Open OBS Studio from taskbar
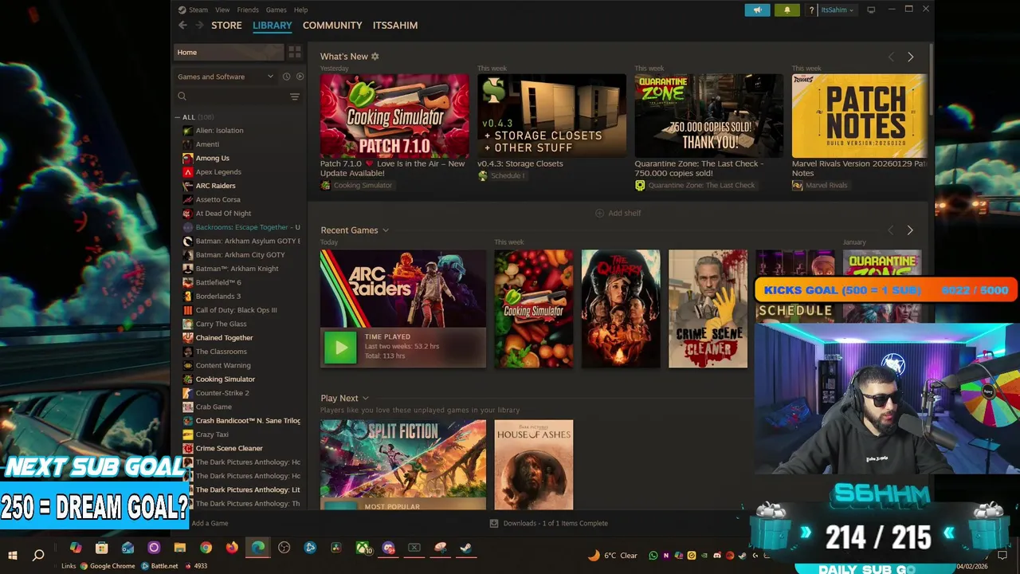Image resolution: width=1020 pixels, height=574 pixels. click(284, 548)
